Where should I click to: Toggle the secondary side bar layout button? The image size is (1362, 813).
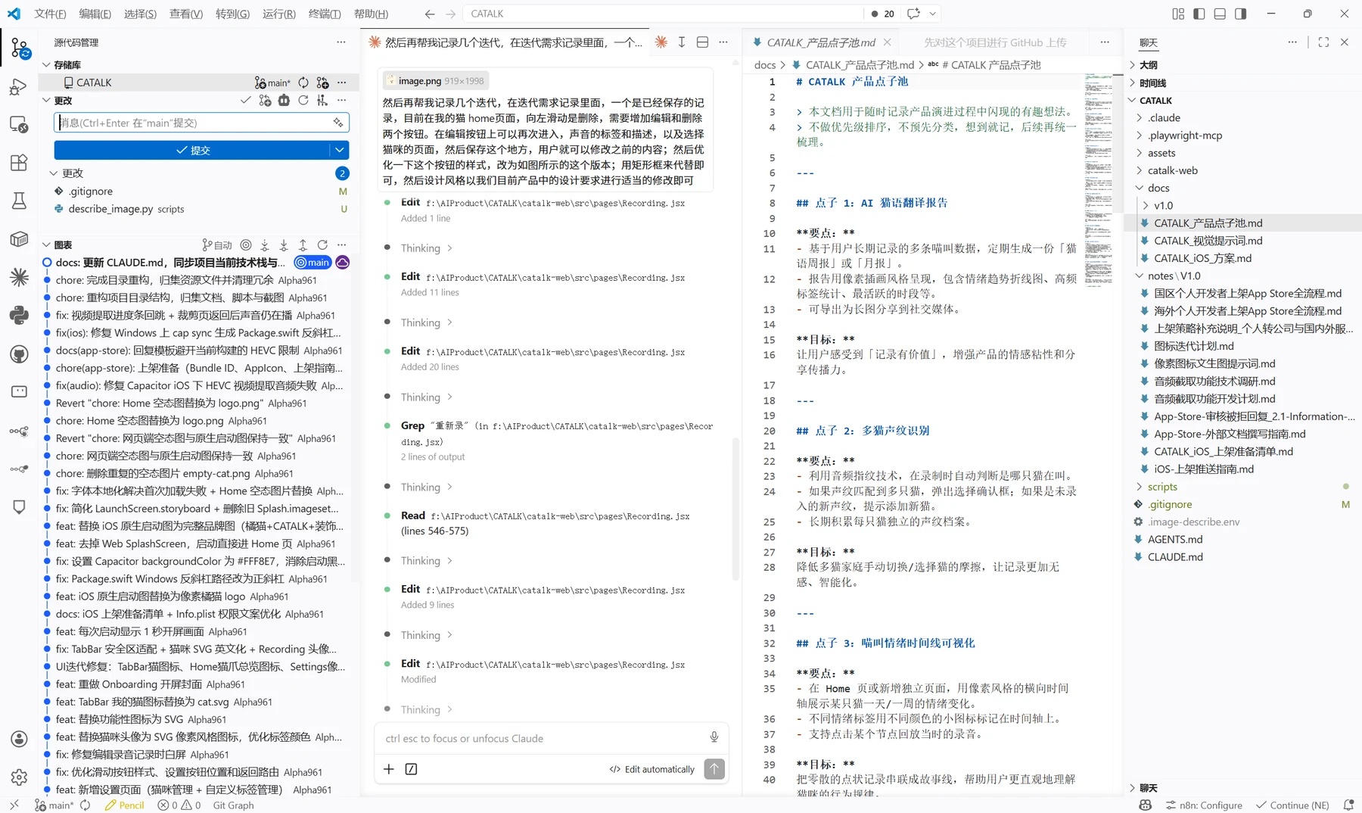(x=1240, y=14)
